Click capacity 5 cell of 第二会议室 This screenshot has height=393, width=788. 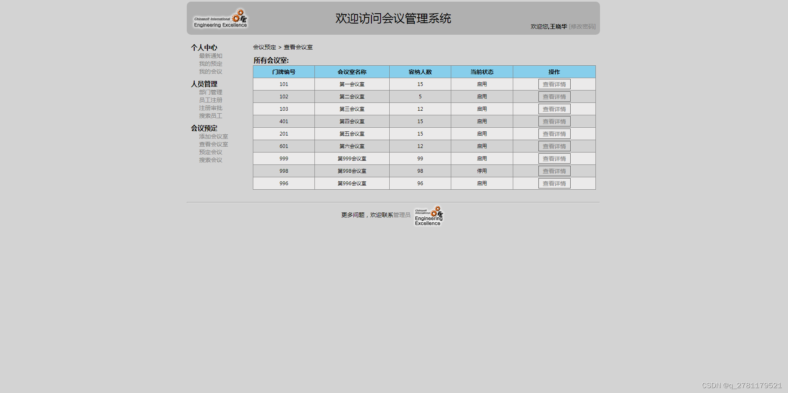420,97
